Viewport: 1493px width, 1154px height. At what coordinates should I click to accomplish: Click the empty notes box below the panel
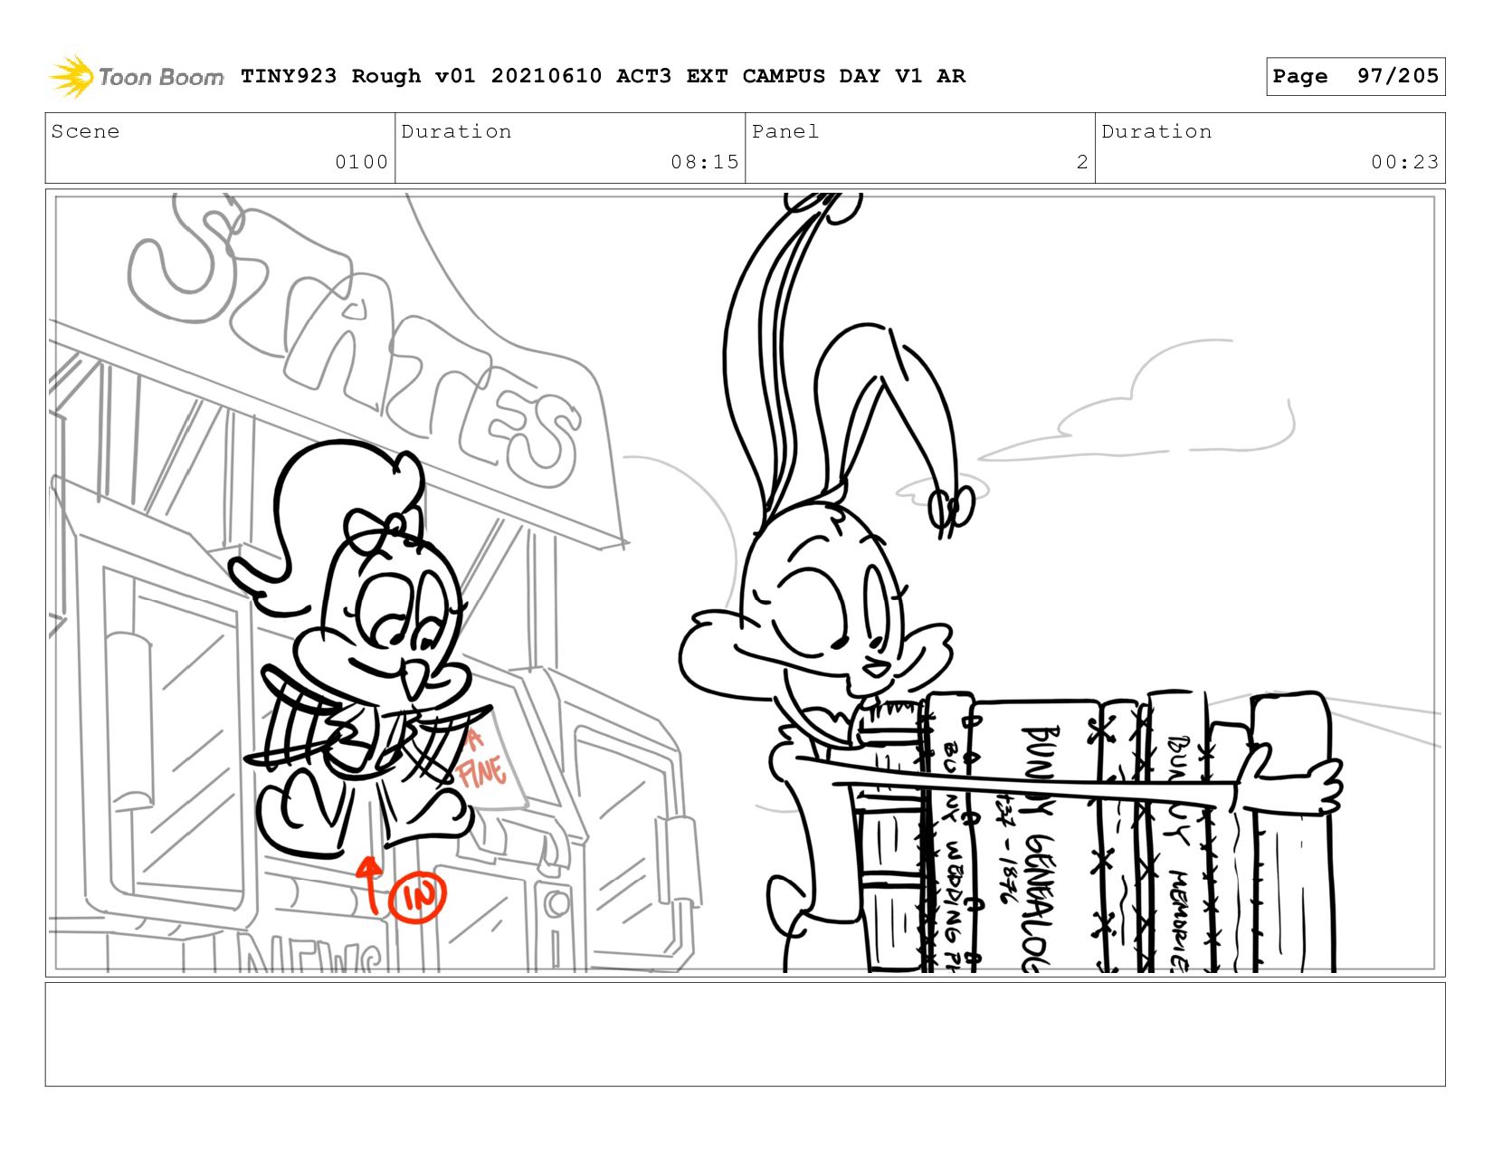745,1034
